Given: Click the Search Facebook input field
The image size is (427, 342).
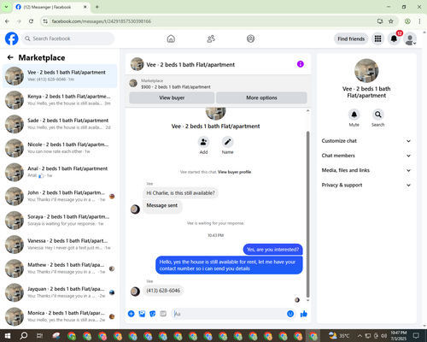Looking at the screenshot, I should click(x=67, y=38).
